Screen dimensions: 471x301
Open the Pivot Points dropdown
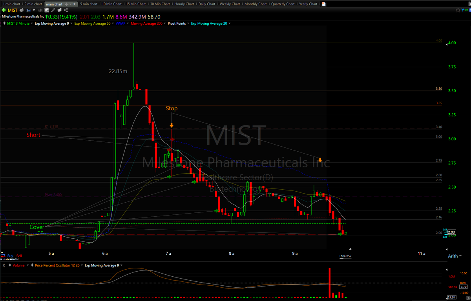tap(188, 24)
